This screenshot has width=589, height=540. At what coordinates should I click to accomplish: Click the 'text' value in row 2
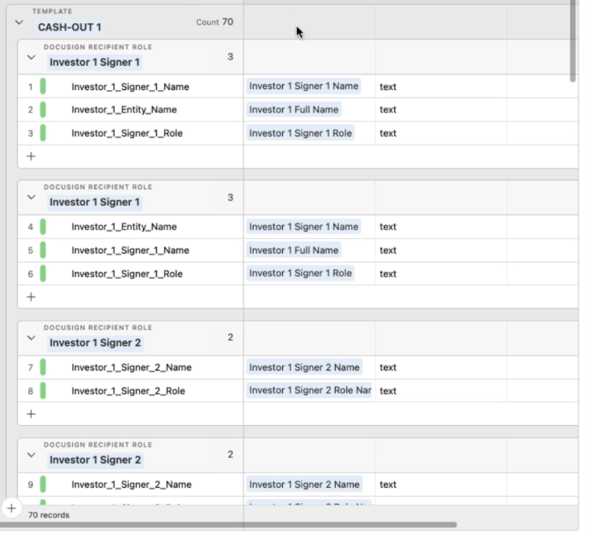pos(388,109)
